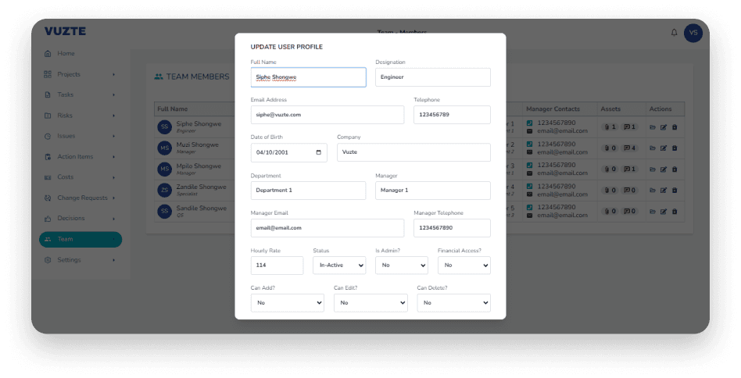The image size is (741, 378).
Task: Click the comments badge in second row
Action: point(630,148)
